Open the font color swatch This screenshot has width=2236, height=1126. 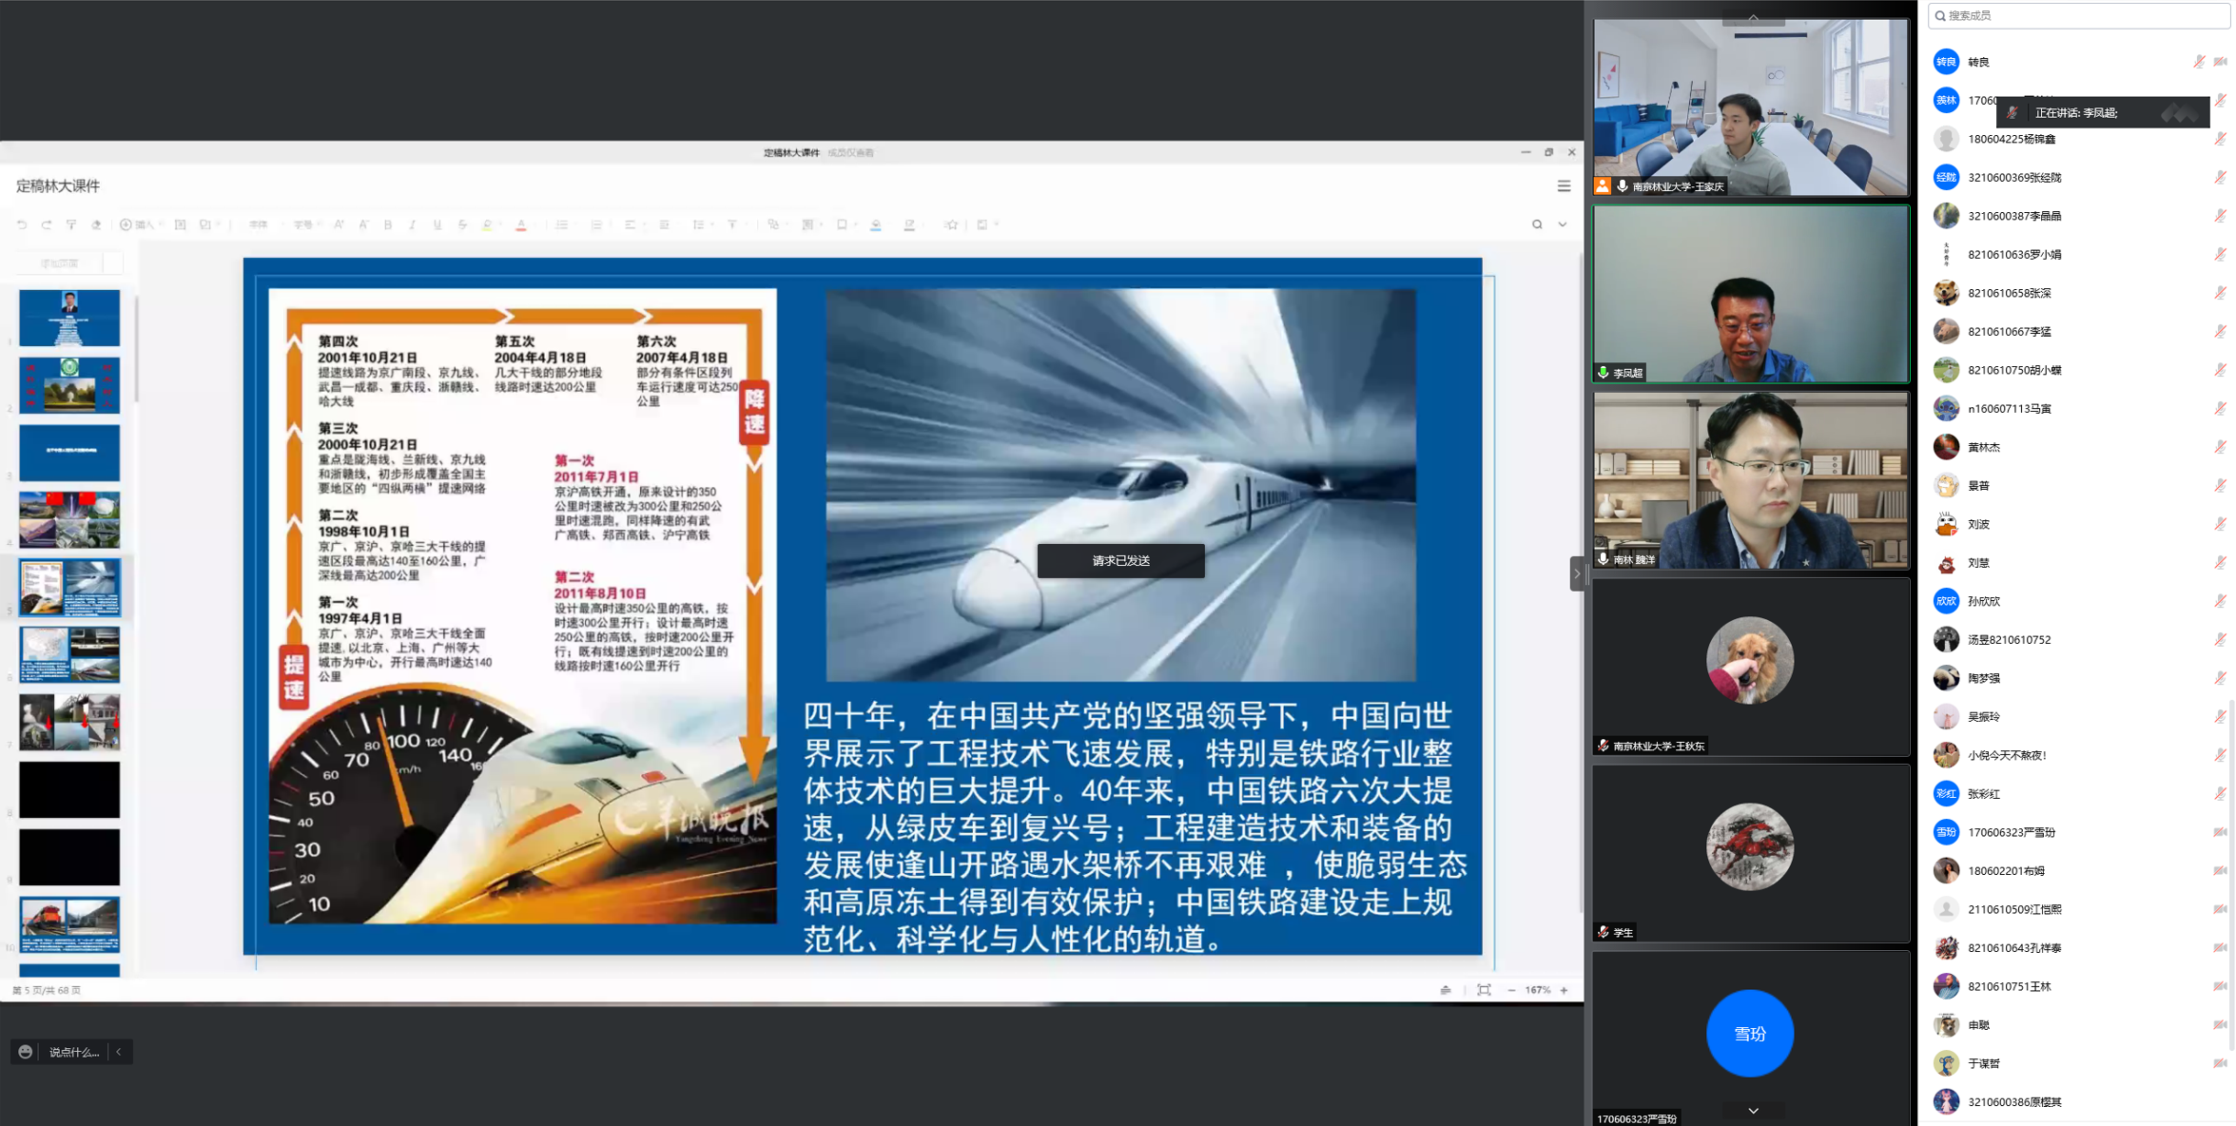click(521, 224)
